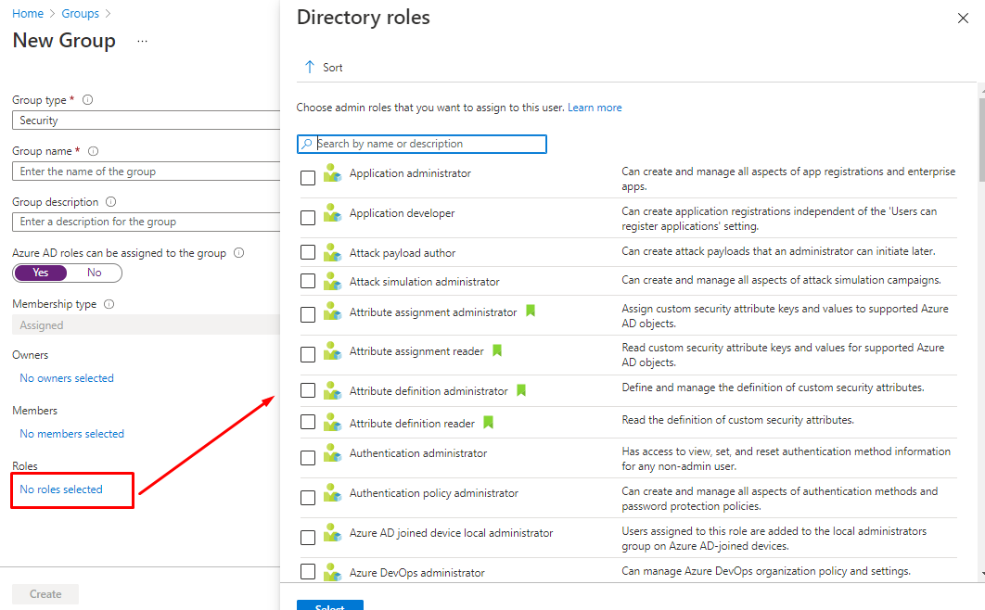985x610 pixels.
Task: Check the Attack payload author checkbox
Action: (308, 253)
